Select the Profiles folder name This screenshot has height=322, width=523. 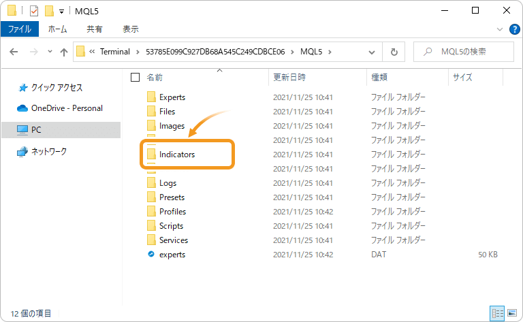tap(172, 212)
